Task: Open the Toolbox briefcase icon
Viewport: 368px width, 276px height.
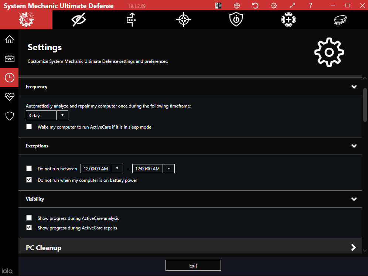Action: coord(9,58)
